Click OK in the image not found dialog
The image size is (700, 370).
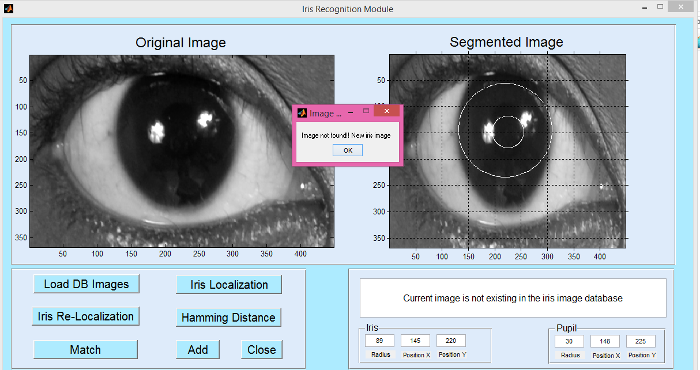pos(348,150)
